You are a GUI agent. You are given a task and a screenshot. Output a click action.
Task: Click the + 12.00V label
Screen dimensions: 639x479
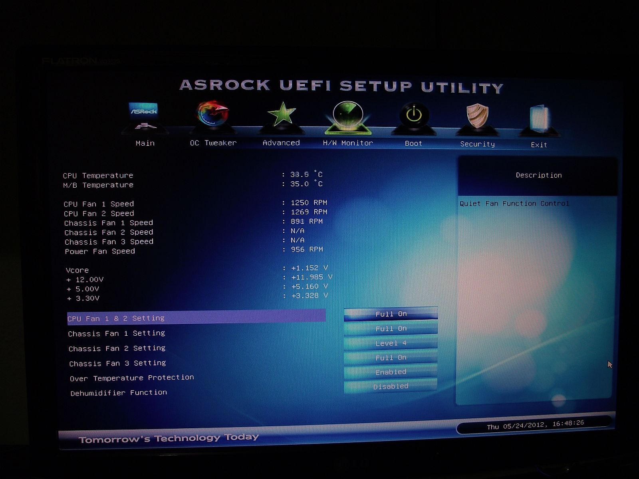(x=85, y=280)
